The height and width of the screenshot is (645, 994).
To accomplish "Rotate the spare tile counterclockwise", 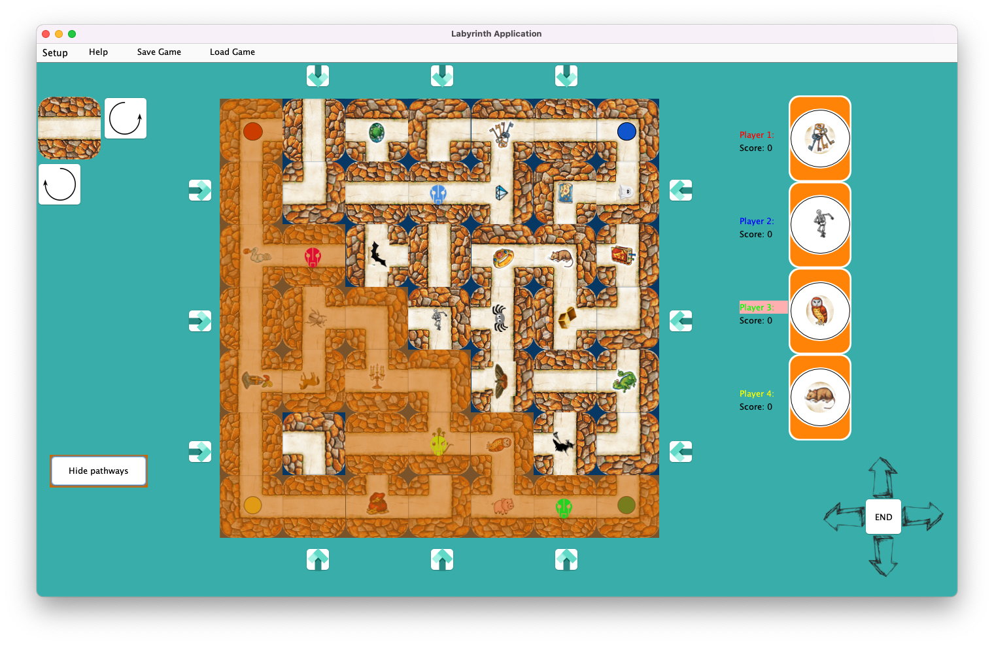I will coord(59,184).
